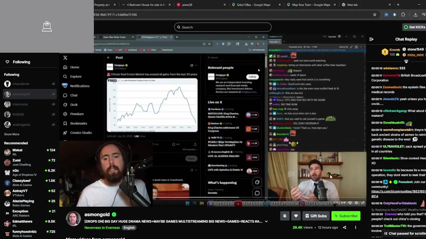Open recommended channel Mskat
The image size is (426, 239).
coord(29,152)
